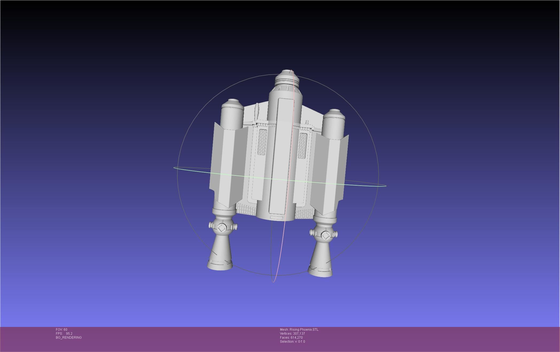Click the FPS 95.2 readout

pyautogui.click(x=64, y=334)
